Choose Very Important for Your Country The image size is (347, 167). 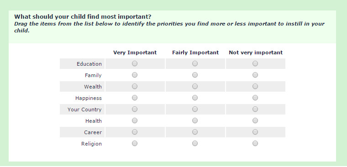[135, 109]
